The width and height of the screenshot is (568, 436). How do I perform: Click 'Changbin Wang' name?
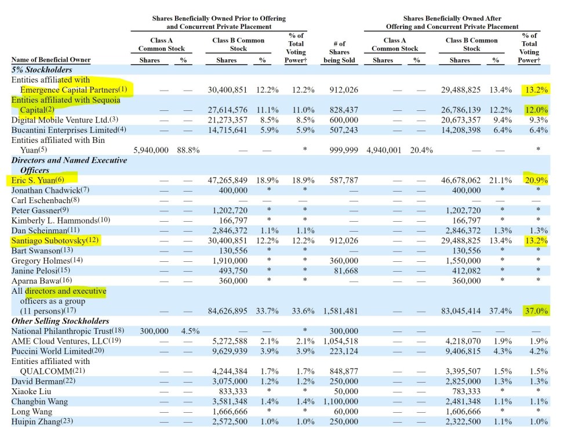(39, 402)
